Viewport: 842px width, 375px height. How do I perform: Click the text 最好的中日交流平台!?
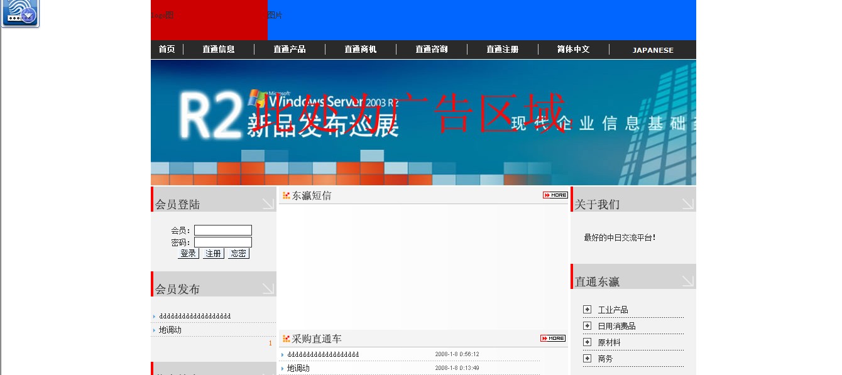pos(620,237)
